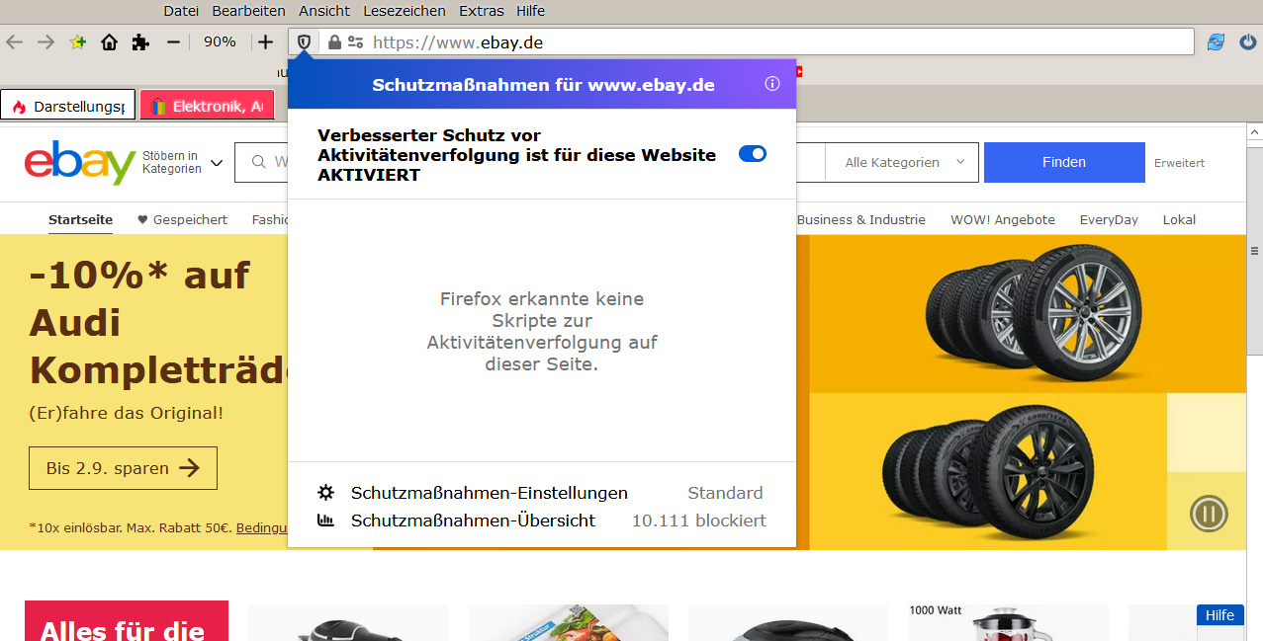Viewport: 1263px width, 641px height.
Task: Click the 'Bis 2.9. sparen' button
Action: 123,468
